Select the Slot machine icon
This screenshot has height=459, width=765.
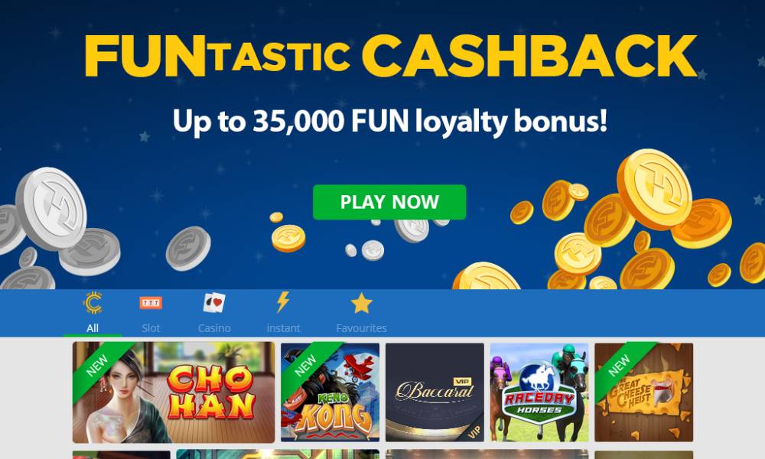point(151,303)
